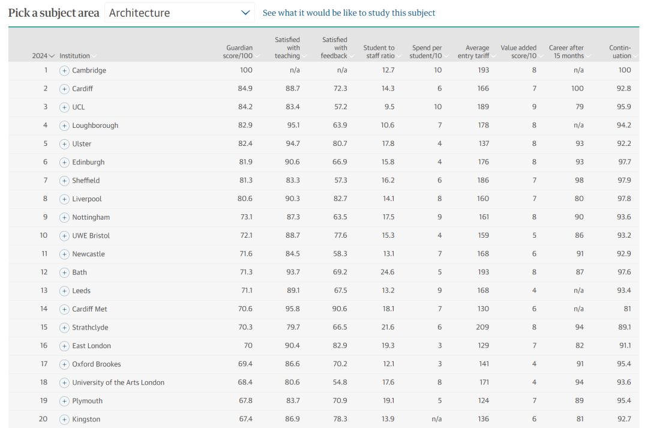Click Bath's student to staff ratio 24.6
The width and height of the screenshot is (648, 428).
click(x=388, y=272)
